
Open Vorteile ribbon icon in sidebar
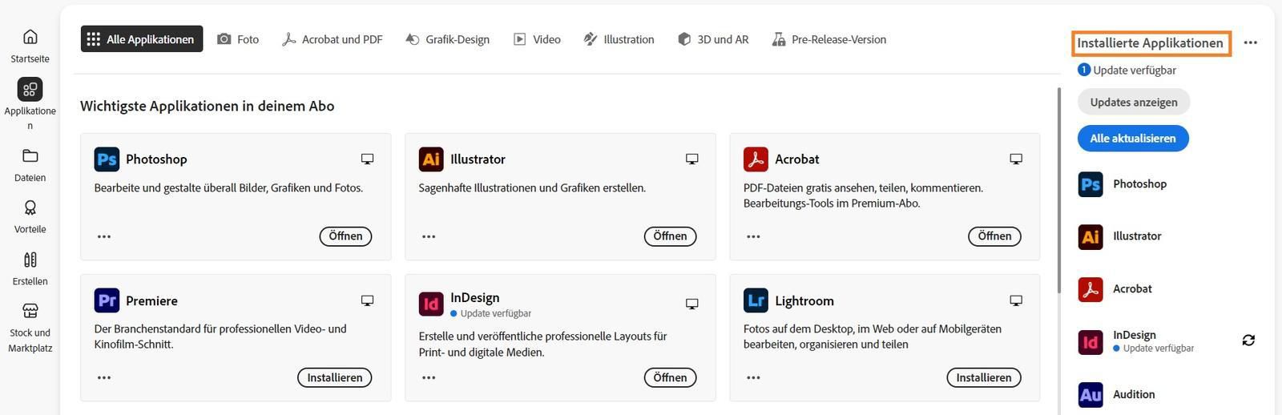(x=30, y=207)
